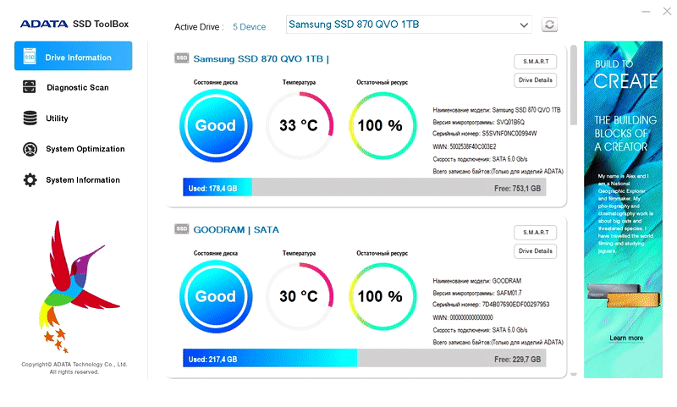Expand the Active Drive dropdown arrow

524,25
